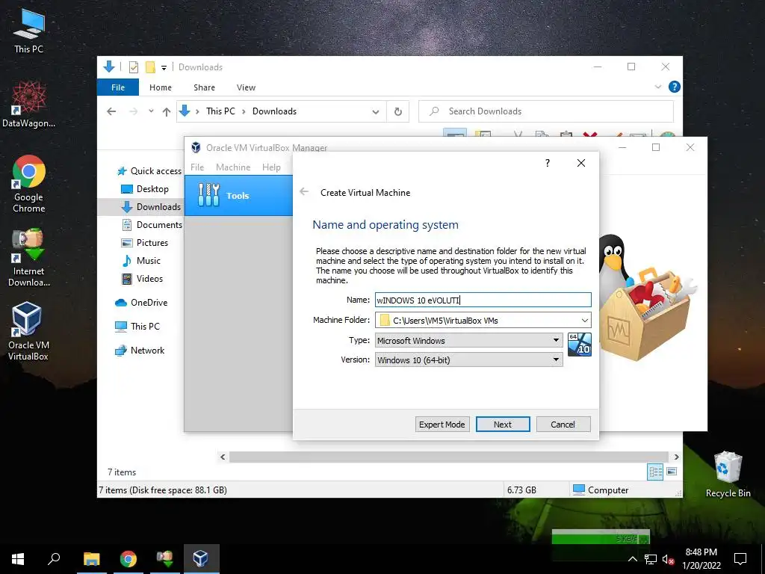The width and height of the screenshot is (765, 574).
Task: Open Internet Download Manager desktop shortcut
Action: (28, 257)
